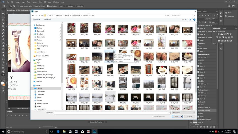The image size is (238, 134).
Task: Select the Lasso tool
Action: (x=3, y=20)
